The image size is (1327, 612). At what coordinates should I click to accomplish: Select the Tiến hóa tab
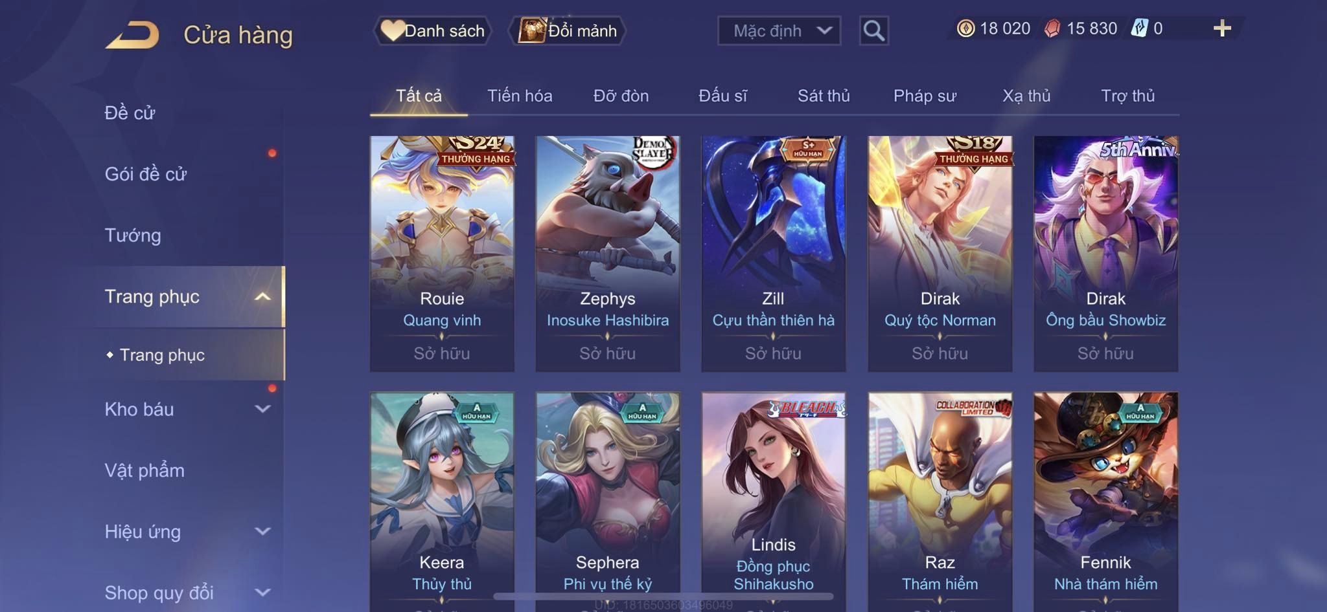(520, 96)
